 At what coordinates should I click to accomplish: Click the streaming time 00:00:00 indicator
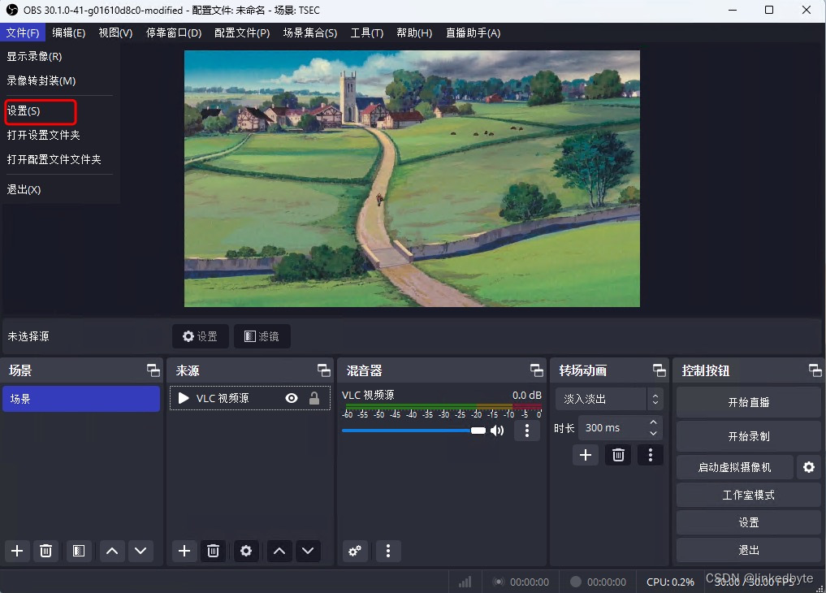click(521, 582)
